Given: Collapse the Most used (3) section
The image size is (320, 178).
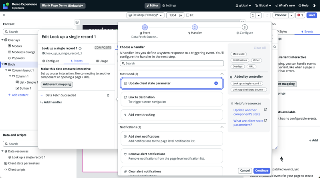Looking at the screenshot, I should [x=222, y=74].
